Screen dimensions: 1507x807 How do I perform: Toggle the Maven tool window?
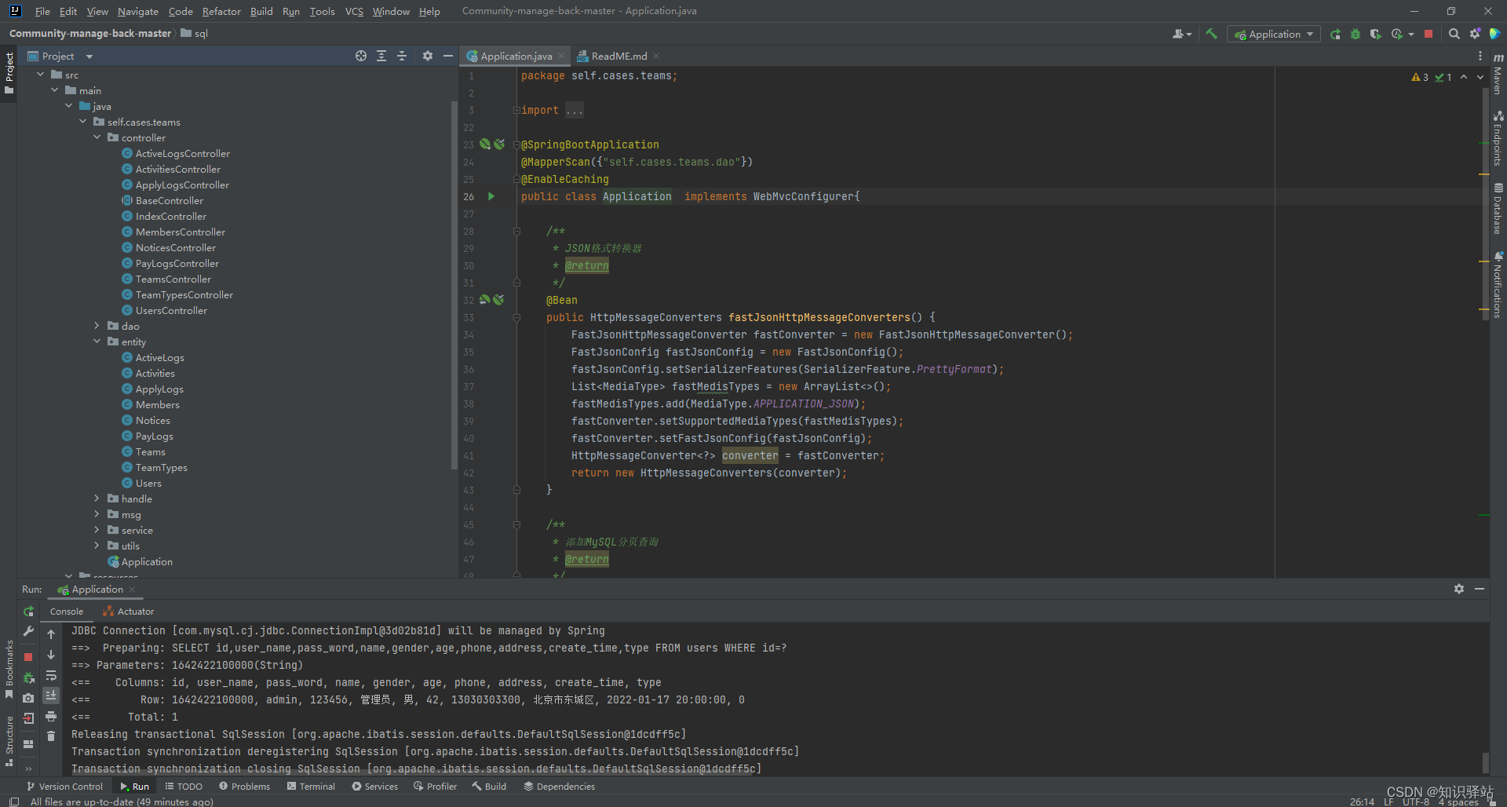point(1498,73)
